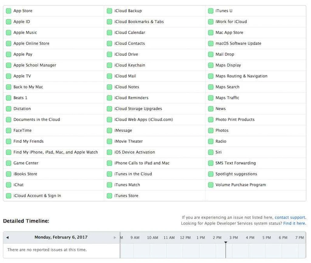This screenshot has height=263, width=311.
Task: Click the status square beside iOS Device Activation
Action: point(109,152)
